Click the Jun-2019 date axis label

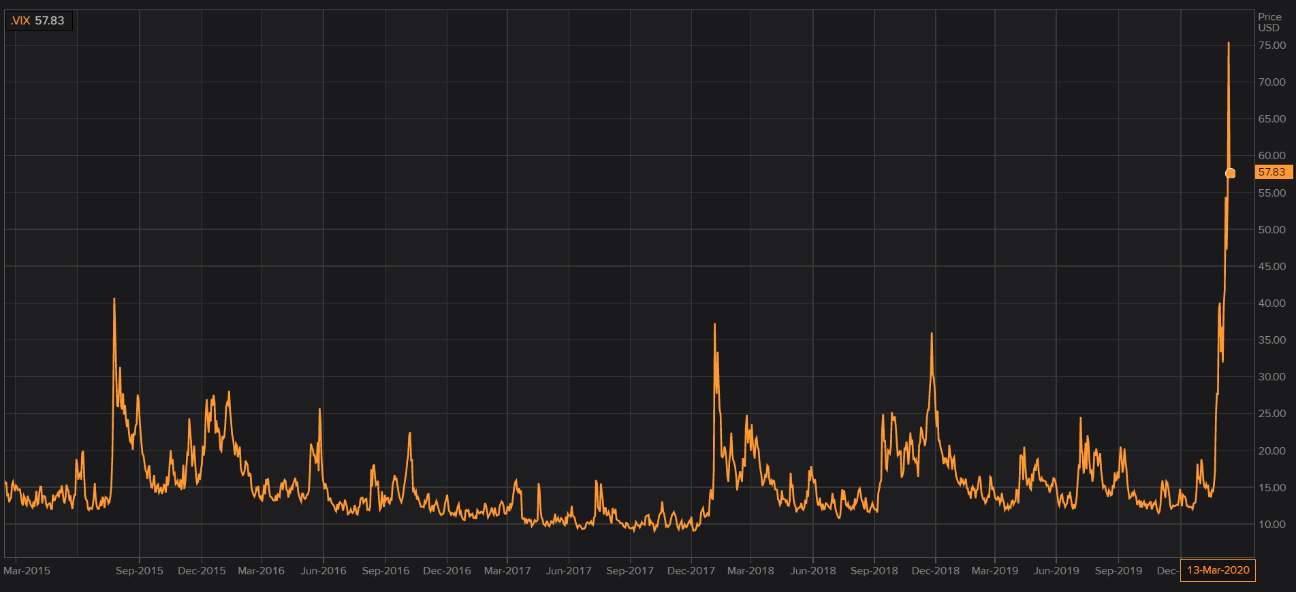pos(1056,571)
